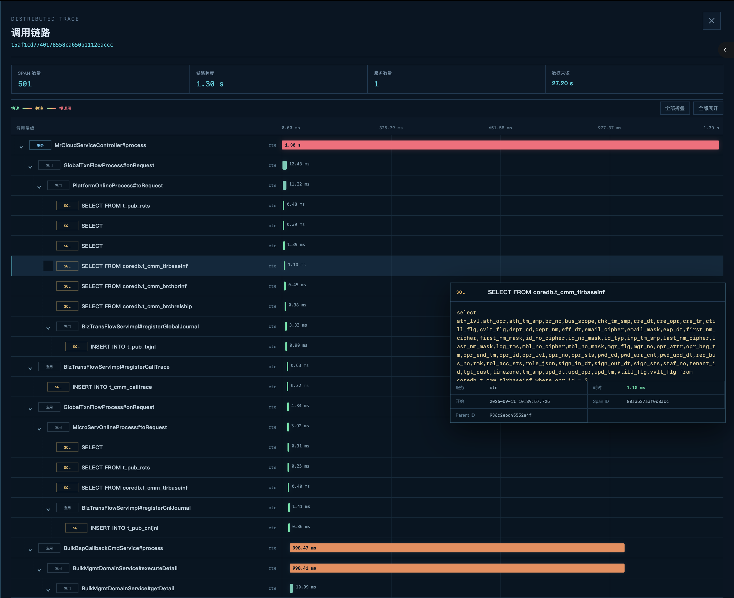The image size is (734, 598).
Task: Click SQL tag of SELECT row with 1.39 ms
Action: point(67,246)
